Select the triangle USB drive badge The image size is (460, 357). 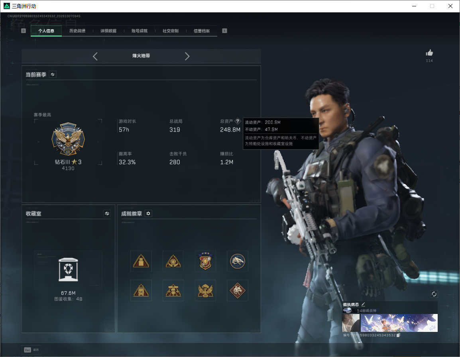[x=141, y=261]
